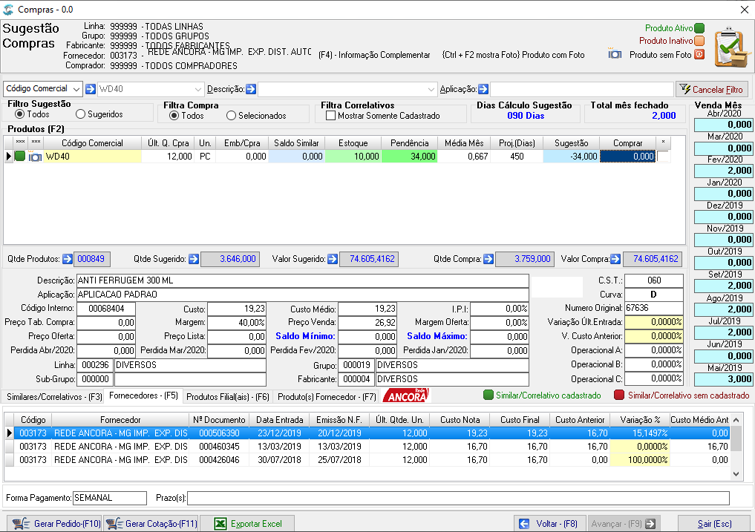Open the Produto(s) Fornecedor (F7) tab
755x532 pixels.
click(x=327, y=397)
